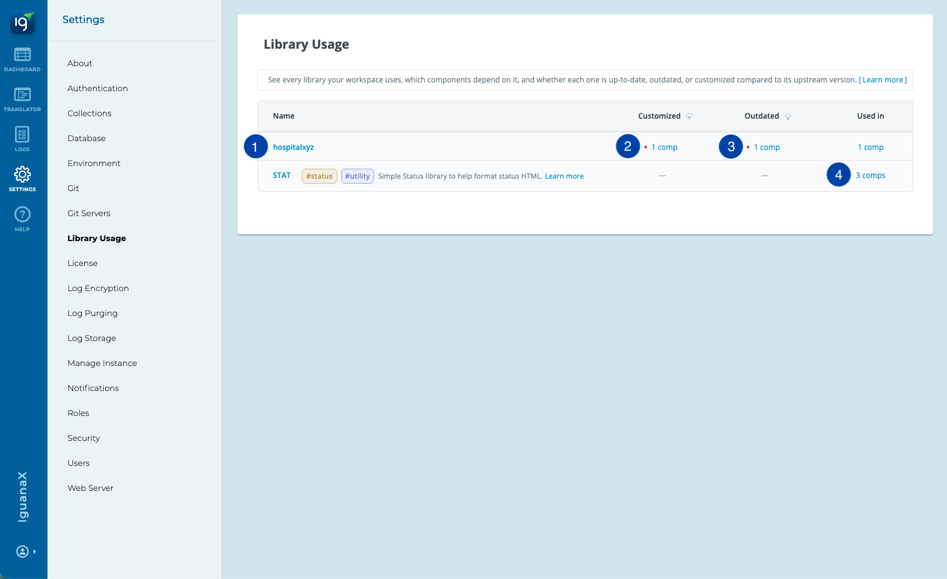Click the Outdated column info icon
The height and width of the screenshot is (579, 947).
pyautogui.click(x=788, y=116)
